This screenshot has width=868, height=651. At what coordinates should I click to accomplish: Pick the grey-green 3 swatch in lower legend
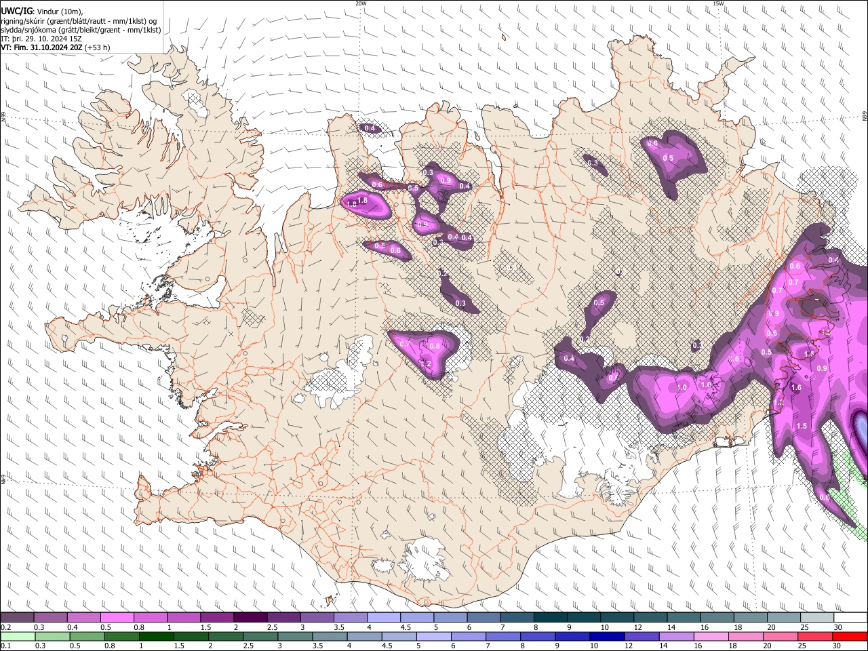[x=294, y=636]
